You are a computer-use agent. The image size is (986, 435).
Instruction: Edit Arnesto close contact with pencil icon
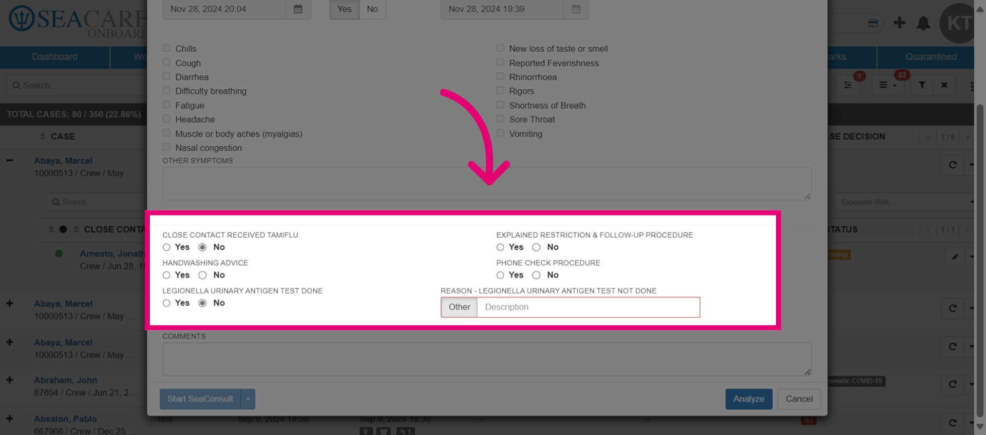[955, 256]
